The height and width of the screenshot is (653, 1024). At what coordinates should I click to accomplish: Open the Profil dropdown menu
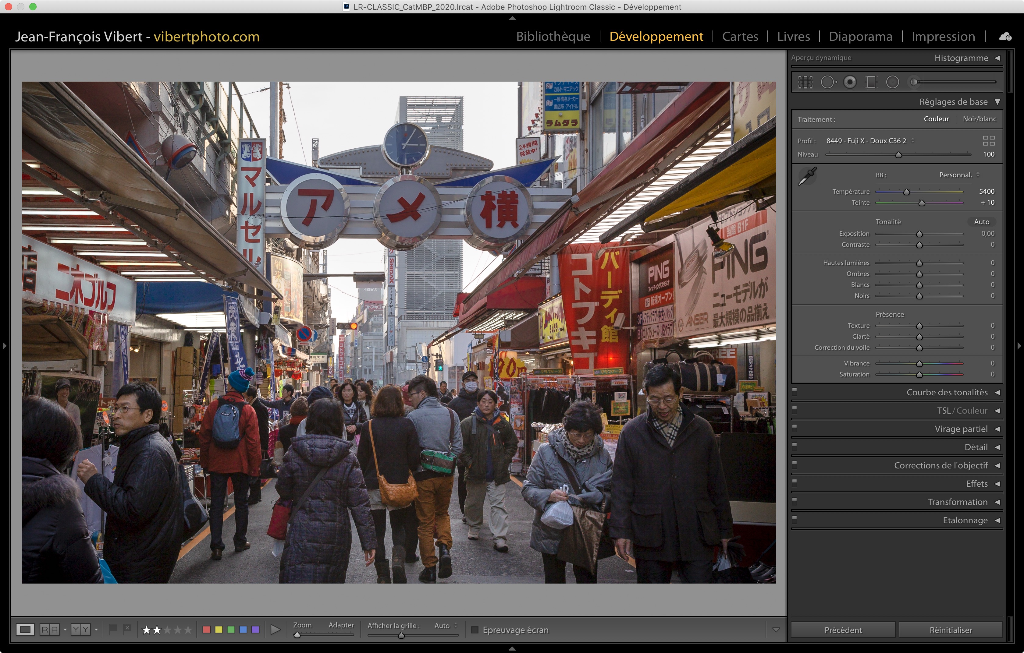[870, 141]
